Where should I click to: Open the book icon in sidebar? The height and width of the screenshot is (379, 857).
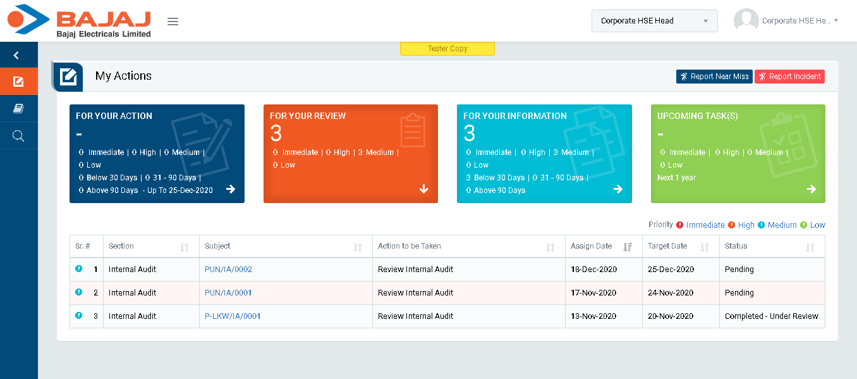click(x=18, y=109)
